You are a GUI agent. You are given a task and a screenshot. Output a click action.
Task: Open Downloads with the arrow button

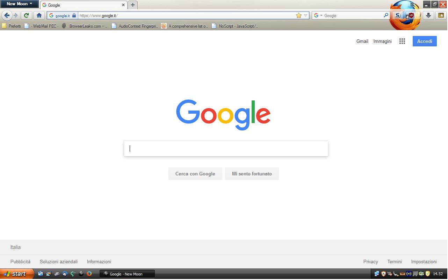pyautogui.click(x=428, y=15)
